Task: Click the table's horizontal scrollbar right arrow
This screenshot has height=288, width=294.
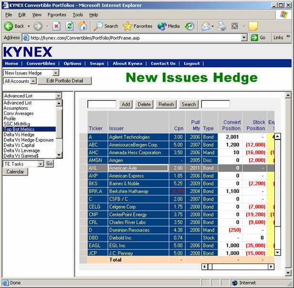Action: pyautogui.click(x=271, y=267)
